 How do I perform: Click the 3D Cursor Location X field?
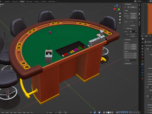[x=130, y=45]
